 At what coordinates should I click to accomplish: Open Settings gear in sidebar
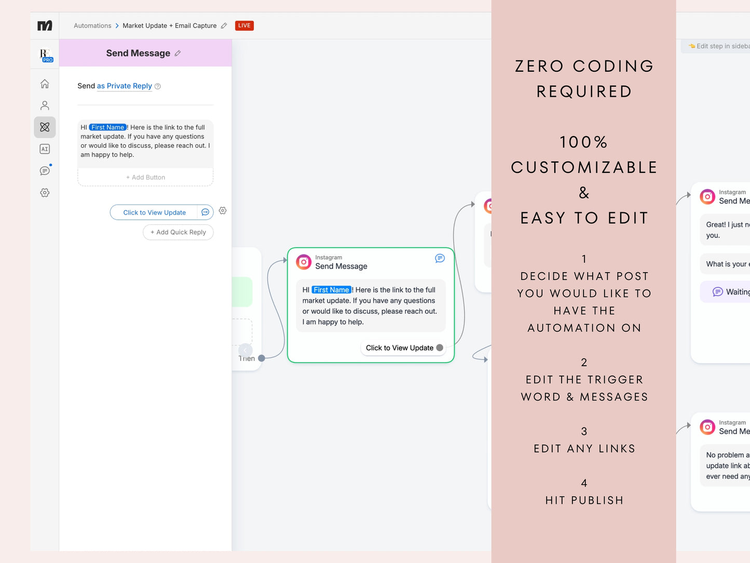(45, 193)
